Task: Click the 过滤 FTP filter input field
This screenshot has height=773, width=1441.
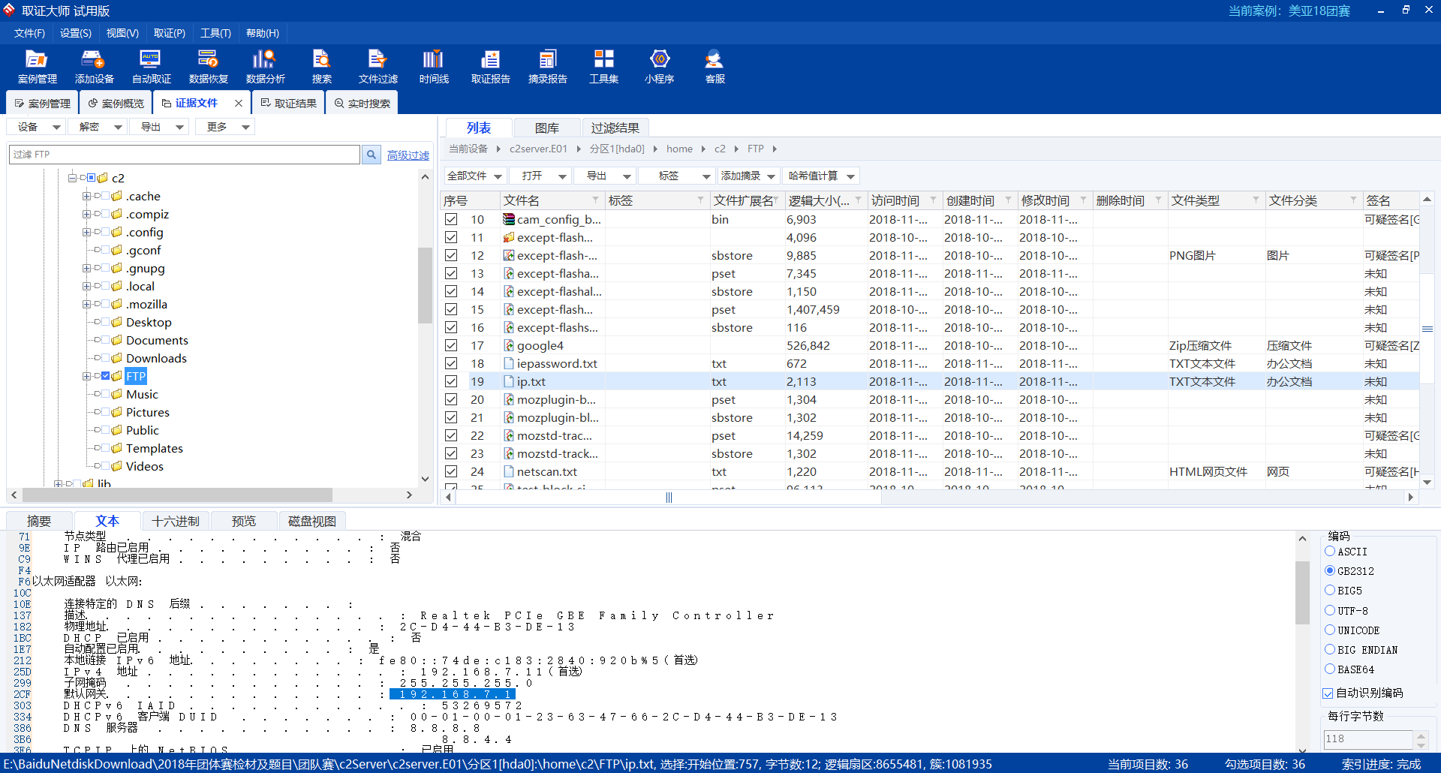Action: click(x=185, y=155)
